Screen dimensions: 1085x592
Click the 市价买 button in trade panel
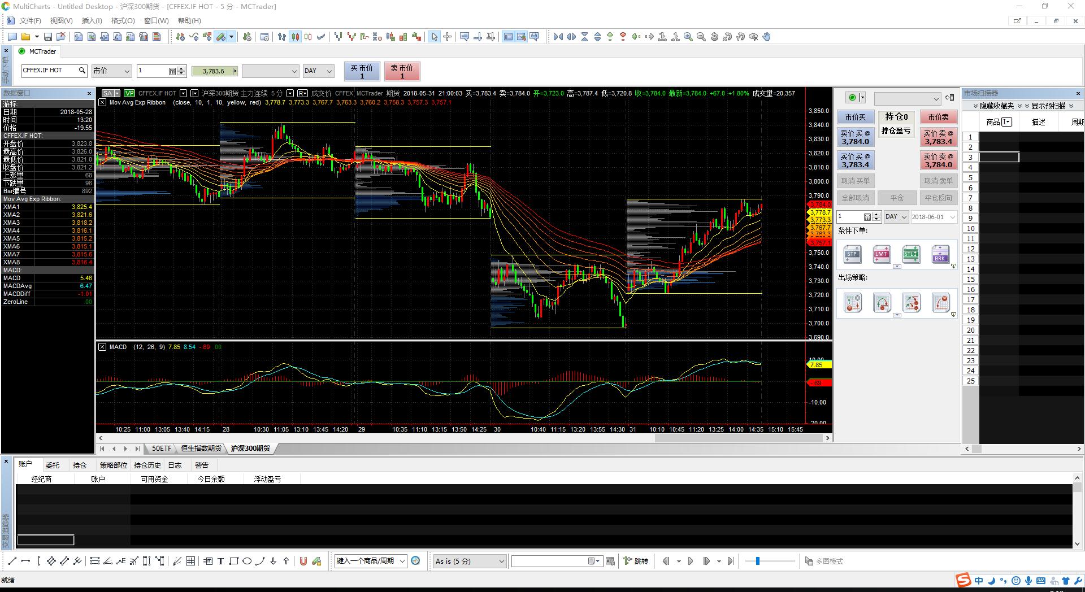[x=855, y=117]
